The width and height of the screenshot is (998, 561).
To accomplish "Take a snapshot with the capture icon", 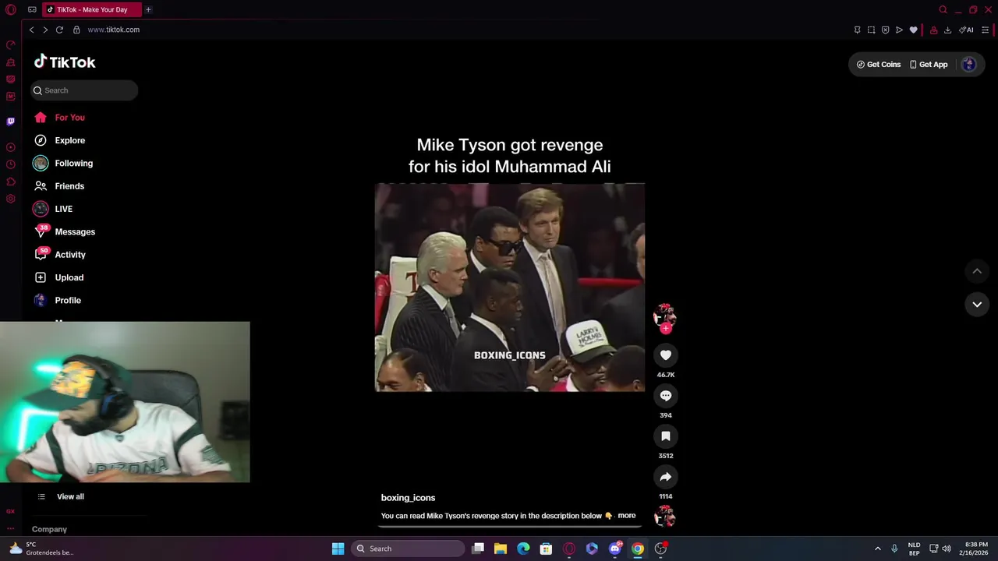I will (x=872, y=30).
